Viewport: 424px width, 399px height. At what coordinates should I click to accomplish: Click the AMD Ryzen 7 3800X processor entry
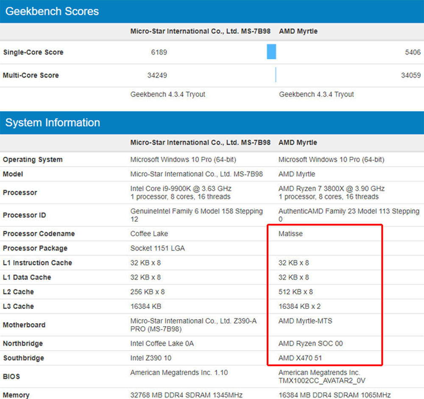click(x=332, y=189)
